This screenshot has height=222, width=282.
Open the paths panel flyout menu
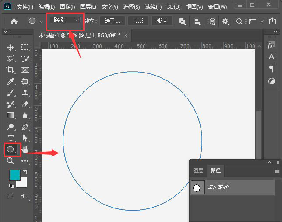coord(277,171)
